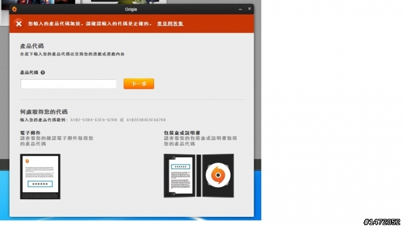Click the 何處取得您的代碼 heading
The height and width of the screenshot is (227, 404).
click(44, 112)
